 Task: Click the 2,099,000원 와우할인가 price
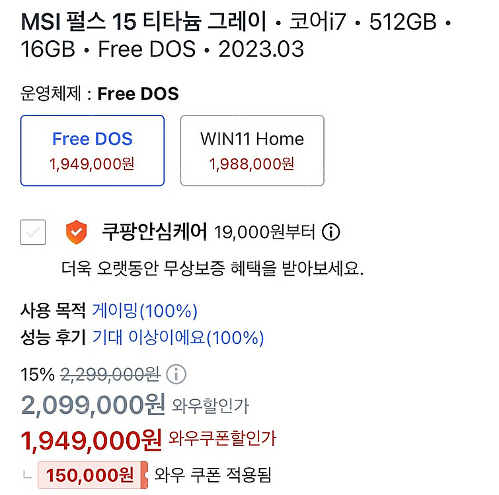click(x=135, y=405)
